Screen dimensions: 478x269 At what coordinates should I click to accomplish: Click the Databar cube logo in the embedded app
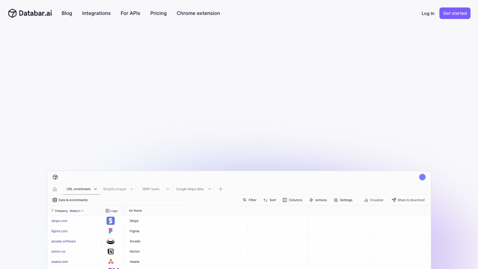[55, 177]
